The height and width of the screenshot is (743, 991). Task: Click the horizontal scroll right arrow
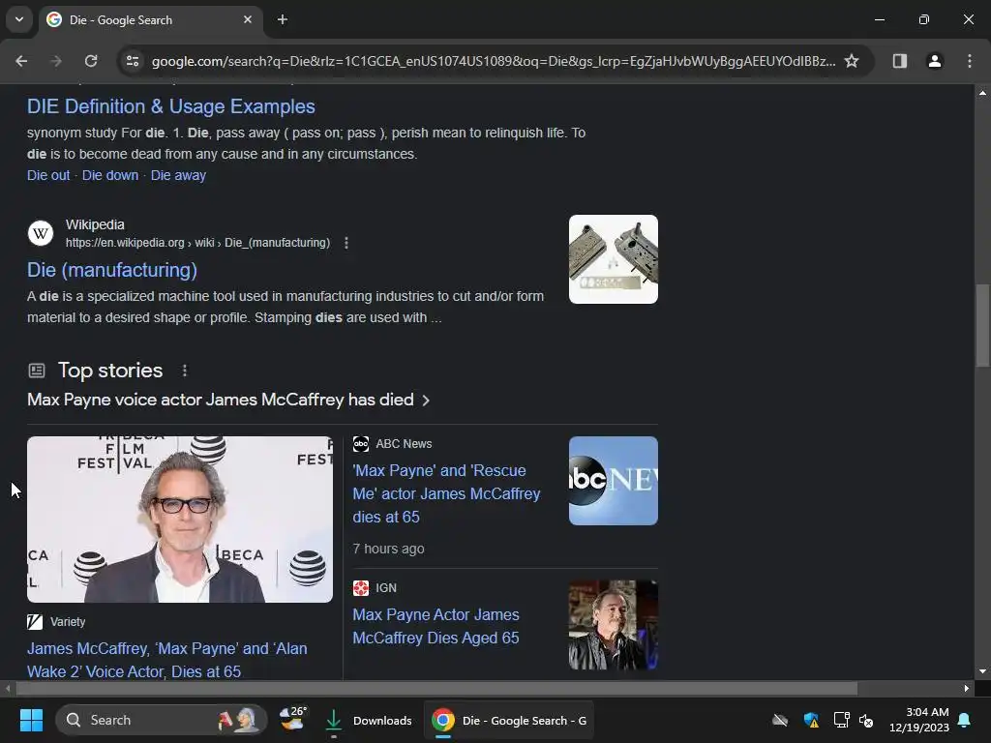tap(967, 688)
